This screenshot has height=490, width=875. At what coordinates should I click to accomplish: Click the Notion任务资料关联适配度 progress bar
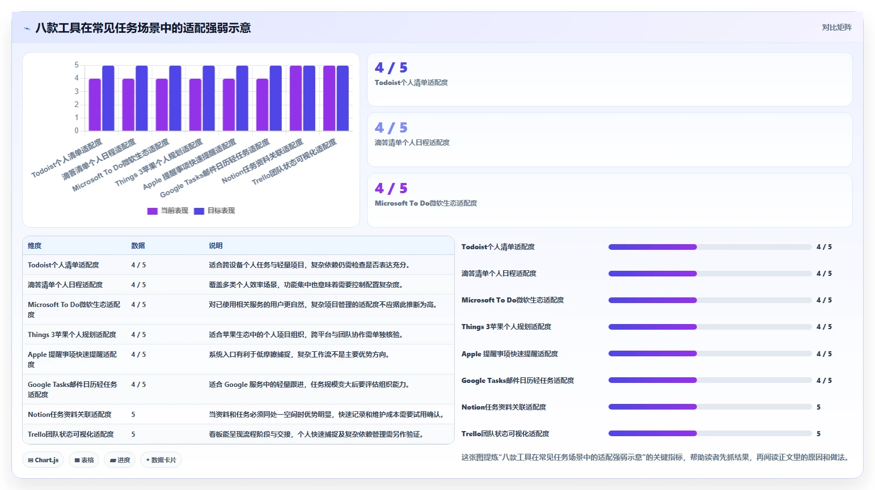coord(710,407)
